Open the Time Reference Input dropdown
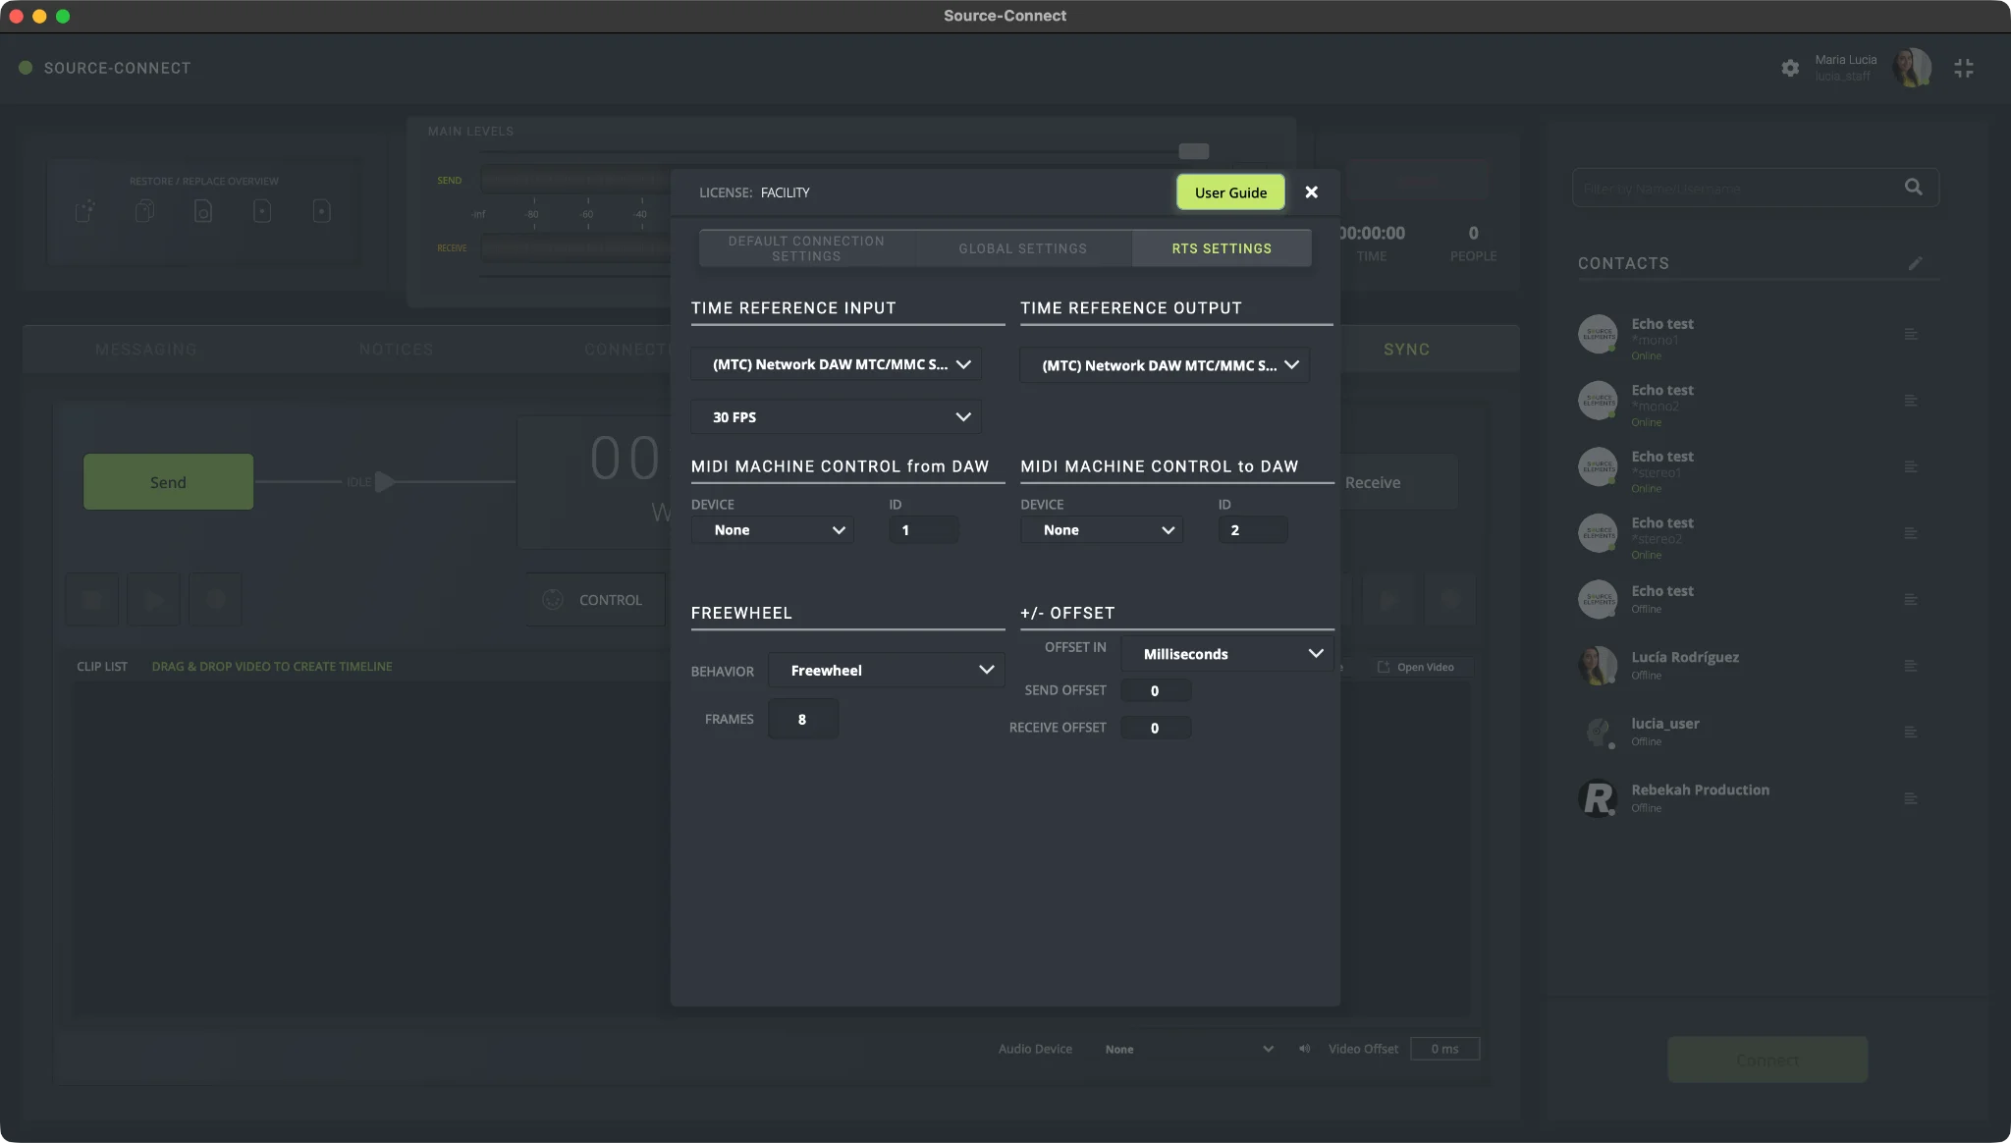Screen dimensions: 2011x1143 [837, 364]
